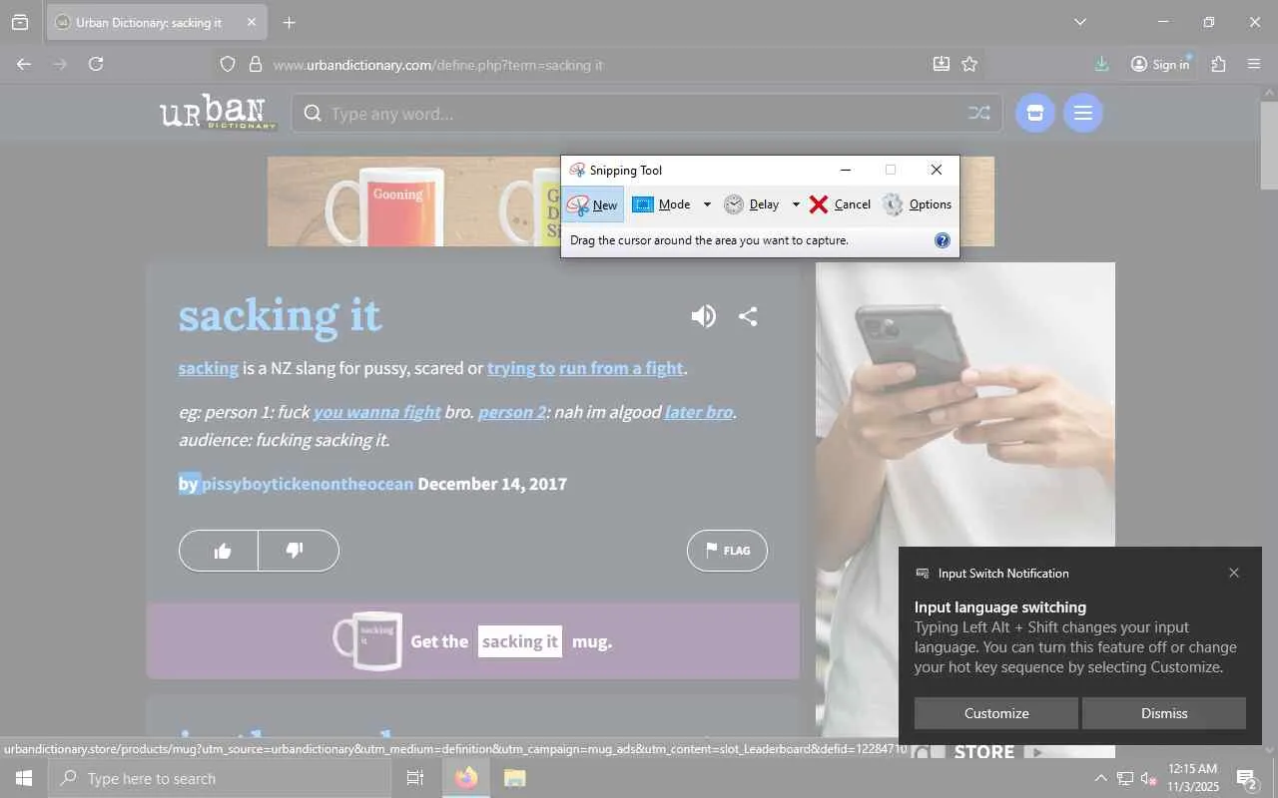Start a New snip in Snipping Tool
Viewport: 1278px width, 798px height.
(592, 204)
